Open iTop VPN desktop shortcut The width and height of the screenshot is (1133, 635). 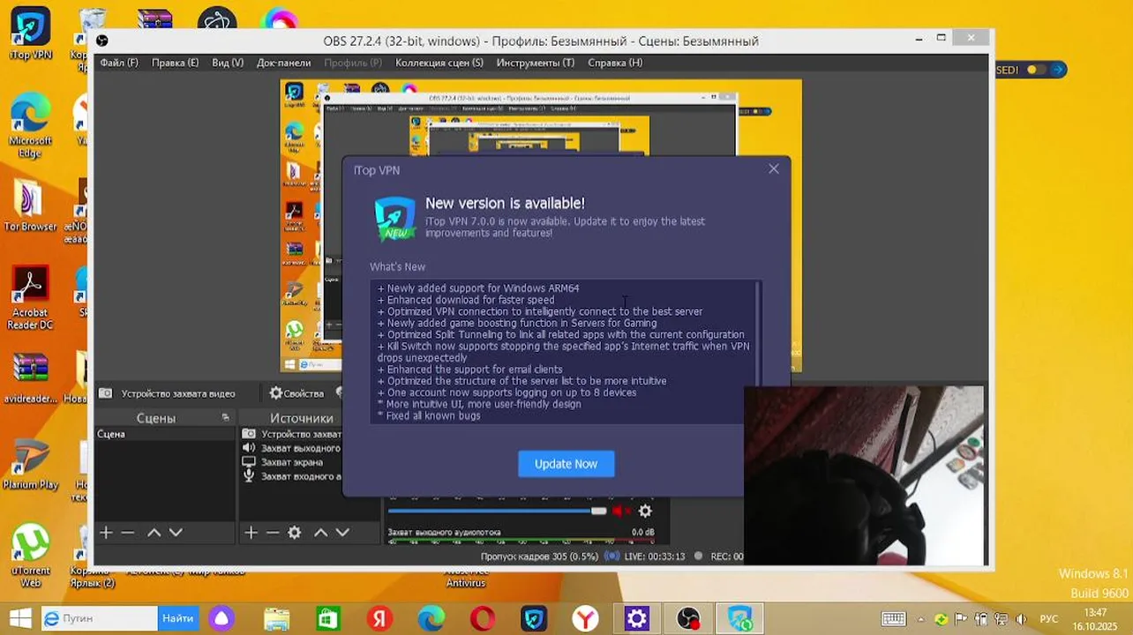pyautogui.click(x=30, y=35)
